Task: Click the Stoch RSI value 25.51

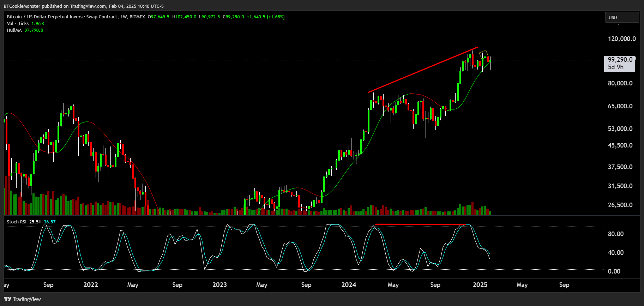Action: pos(35,222)
